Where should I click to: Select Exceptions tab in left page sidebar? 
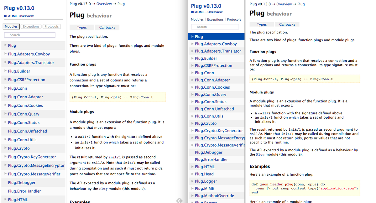pos(31,27)
